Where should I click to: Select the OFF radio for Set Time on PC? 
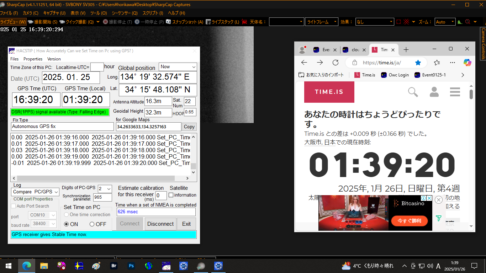(x=92, y=224)
